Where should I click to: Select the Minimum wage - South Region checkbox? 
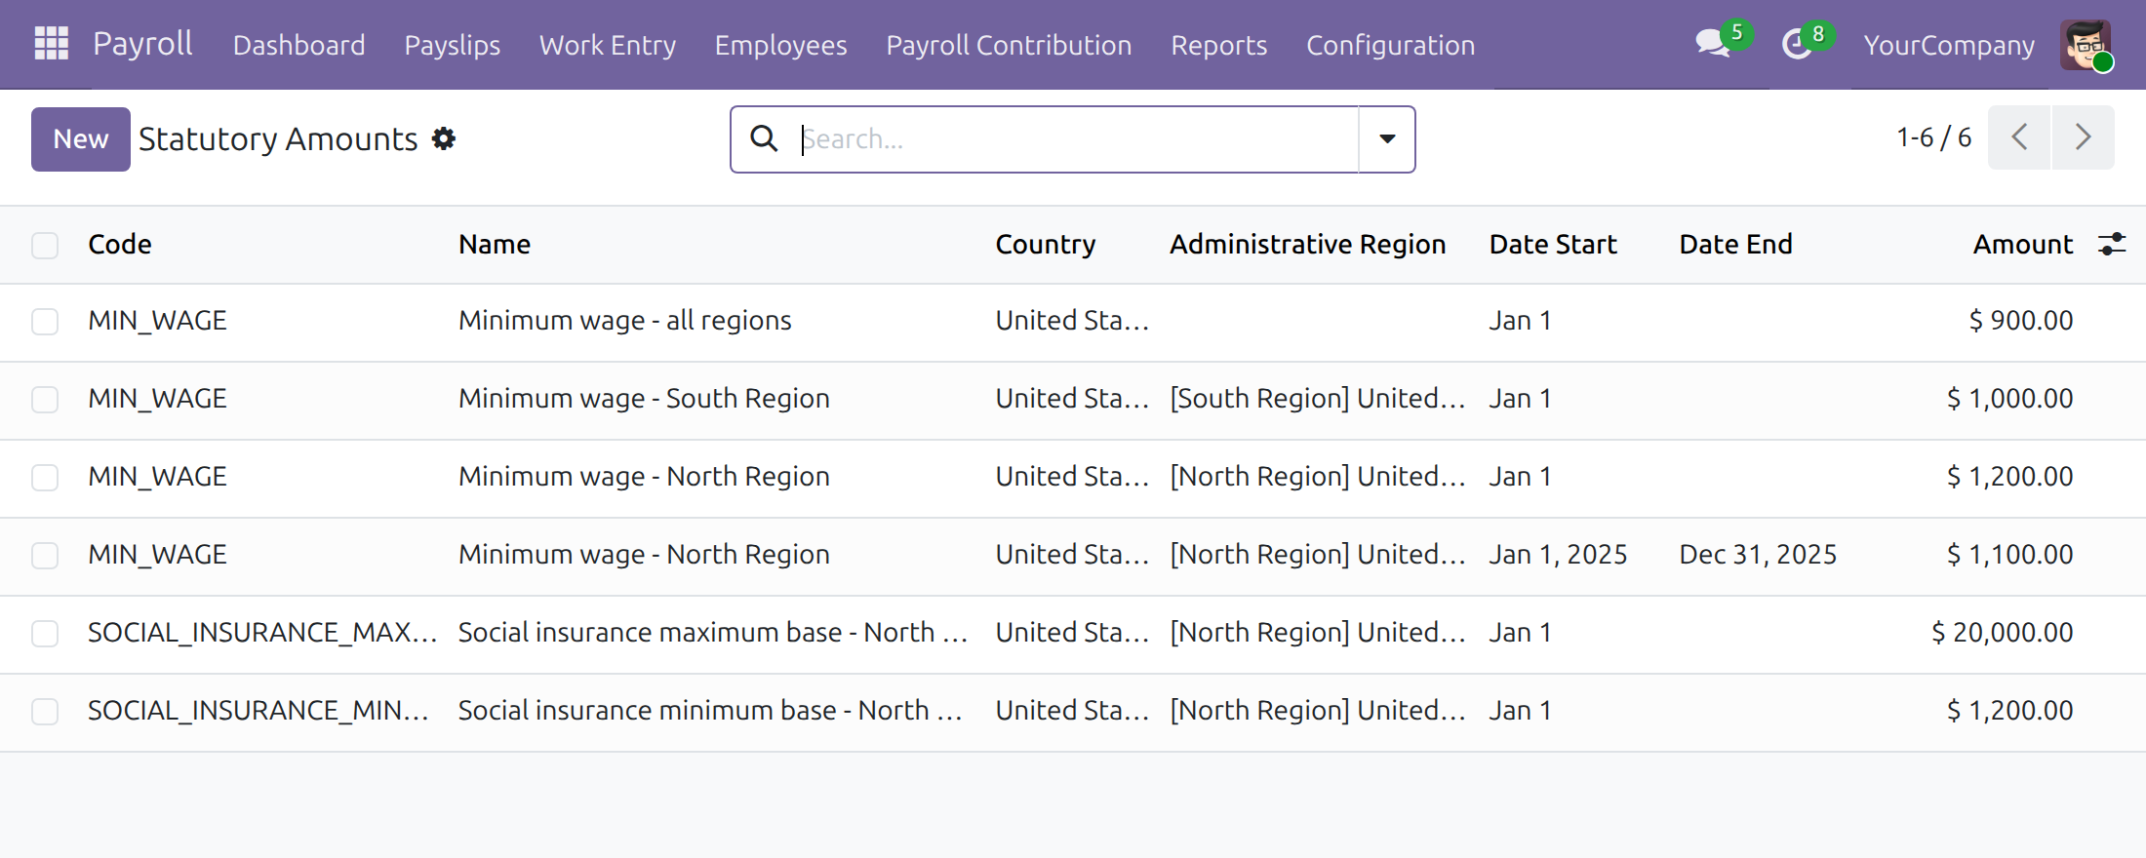45,399
